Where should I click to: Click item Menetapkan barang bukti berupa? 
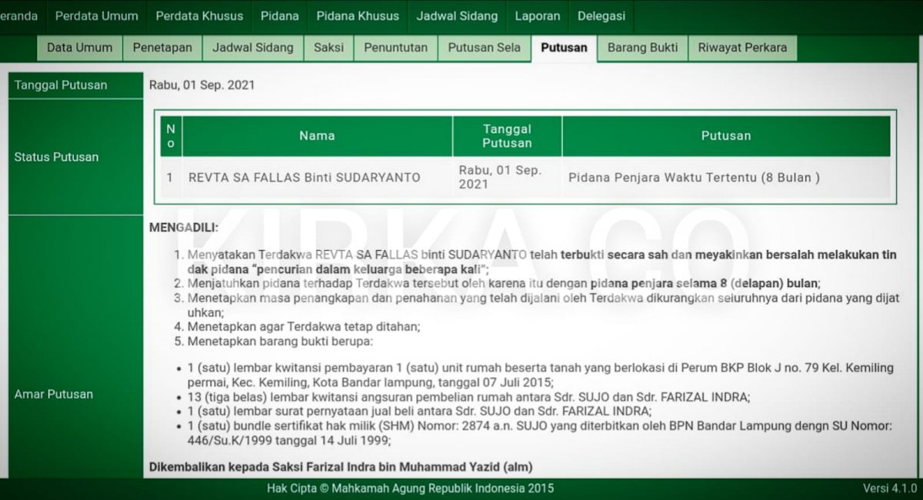click(280, 341)
